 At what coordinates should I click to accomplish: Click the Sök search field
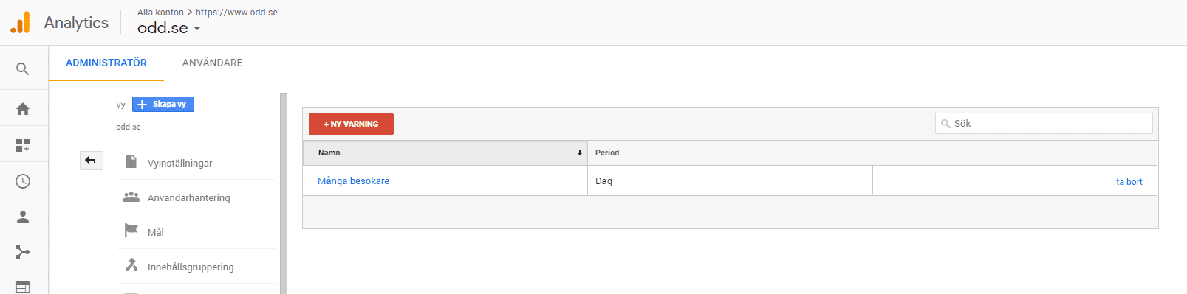(x=1044, y=124)
